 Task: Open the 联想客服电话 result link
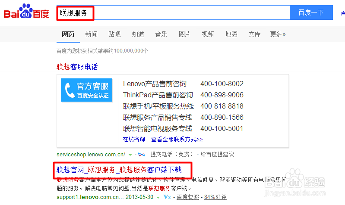coord(77,67)
